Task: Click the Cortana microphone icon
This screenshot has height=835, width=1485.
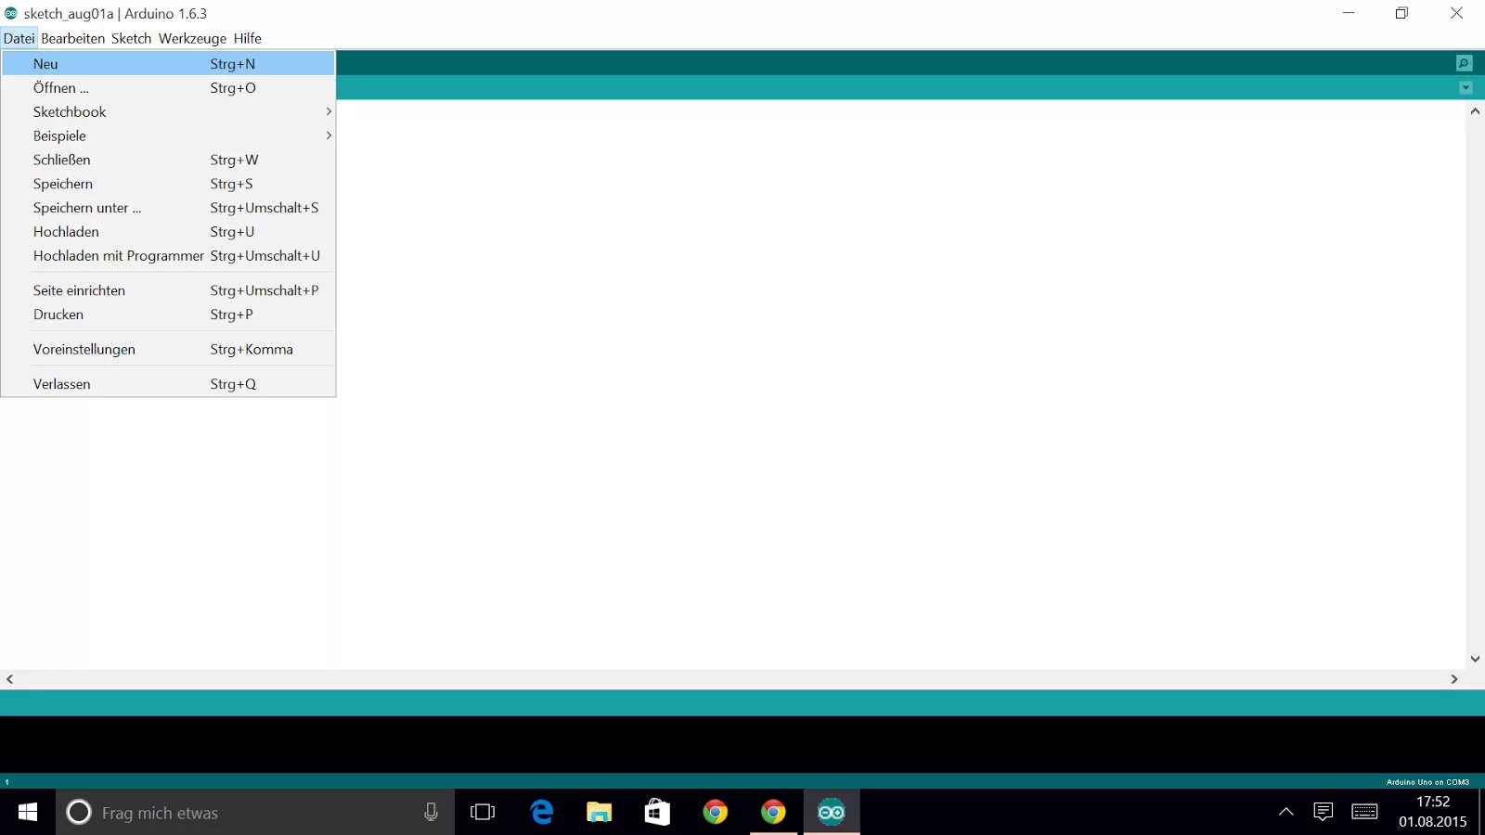Action: tap(431, 813)
